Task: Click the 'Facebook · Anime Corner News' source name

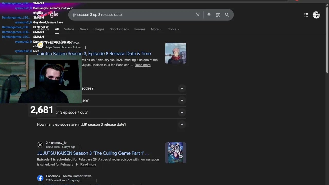Action: point(69,176)
